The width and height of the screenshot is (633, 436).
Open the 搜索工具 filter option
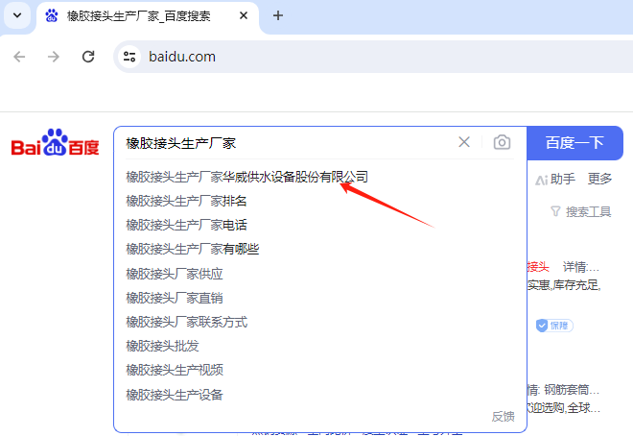pos(581,211)
